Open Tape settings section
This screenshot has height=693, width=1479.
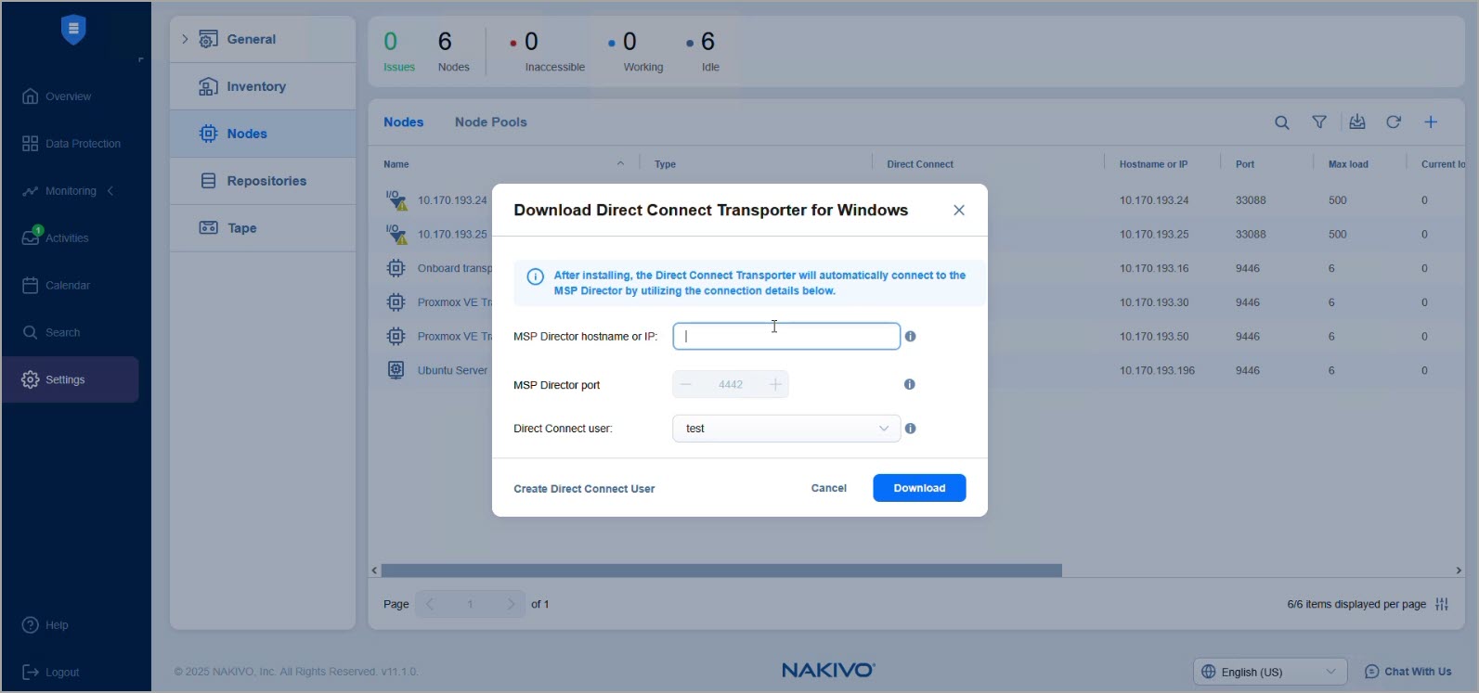point(263,228)
